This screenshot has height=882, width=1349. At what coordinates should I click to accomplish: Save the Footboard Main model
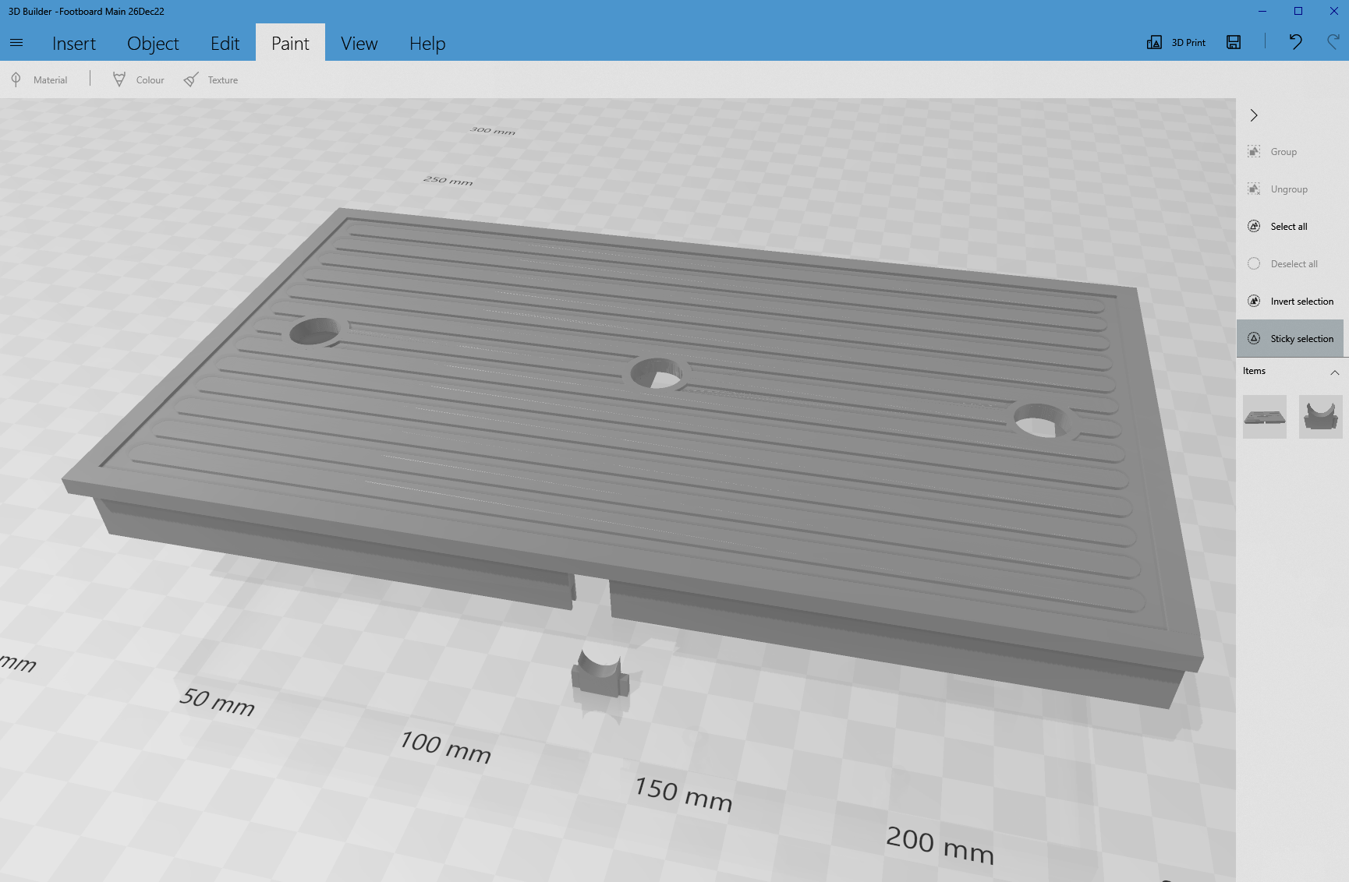(x=1233, y=43)
